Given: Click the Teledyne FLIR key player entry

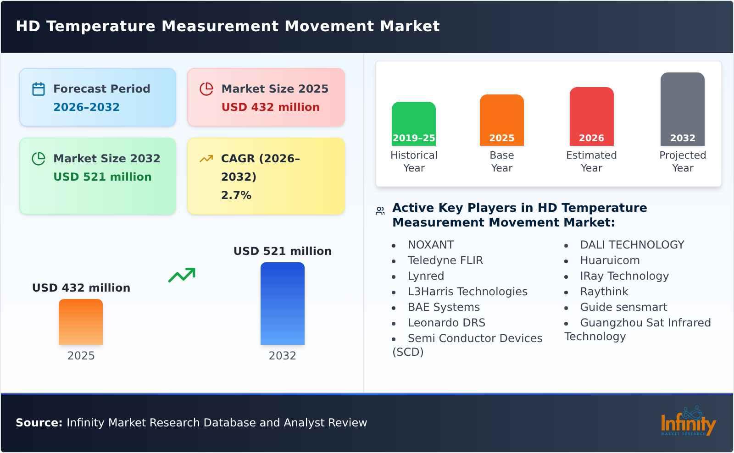Looking at the screenshot, I should coord(445,260).
